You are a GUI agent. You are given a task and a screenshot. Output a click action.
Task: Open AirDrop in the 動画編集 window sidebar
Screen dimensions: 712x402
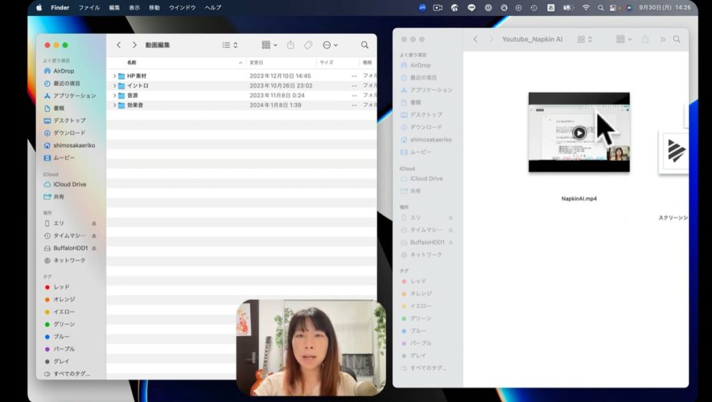[63, 71]
